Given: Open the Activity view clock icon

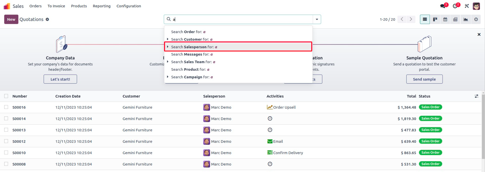Looking at the screenshot, I should click(x=476, y=19).
